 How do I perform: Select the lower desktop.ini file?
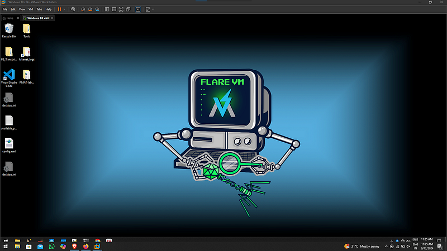coord(9,169)
